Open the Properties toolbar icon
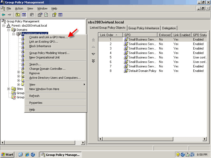Screen dimensions: 211x158 40,15
